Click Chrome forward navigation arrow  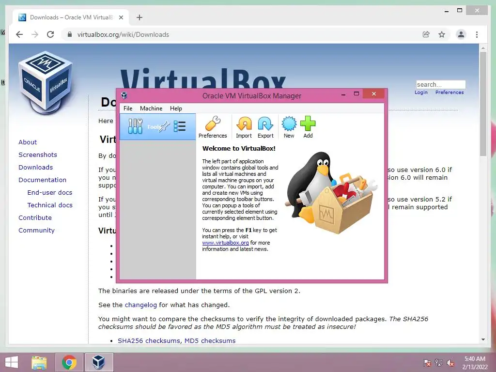coord(35,34)
